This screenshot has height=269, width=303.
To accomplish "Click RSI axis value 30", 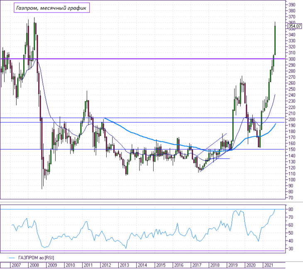I will [x=291, y=249].
